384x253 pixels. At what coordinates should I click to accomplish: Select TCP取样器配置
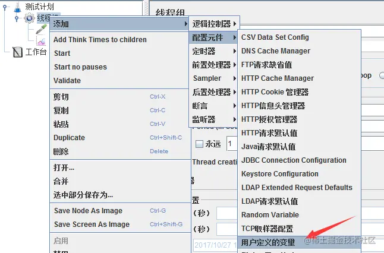(x=299, y=229)
